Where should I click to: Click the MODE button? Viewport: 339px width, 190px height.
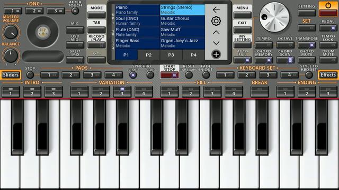coord(96,15)
